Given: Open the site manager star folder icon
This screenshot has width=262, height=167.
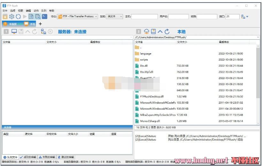Looking at the screenshot, I should 5,17.
